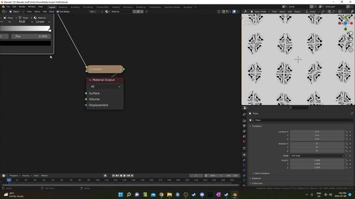This screenshot has height=199, width=355.
Task: Click the Location X value field
Action: click(x=317, y=132)
